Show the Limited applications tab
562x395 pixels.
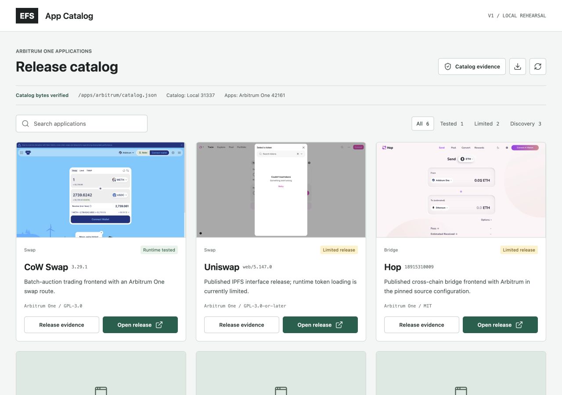click(x=487, y=124)
